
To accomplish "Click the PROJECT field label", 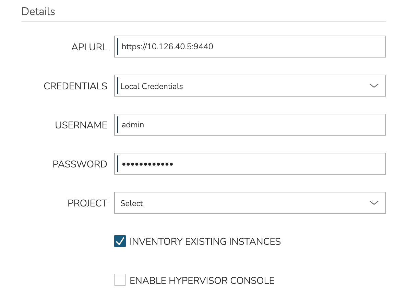I will pyautogui.click(x=87, y=203).
